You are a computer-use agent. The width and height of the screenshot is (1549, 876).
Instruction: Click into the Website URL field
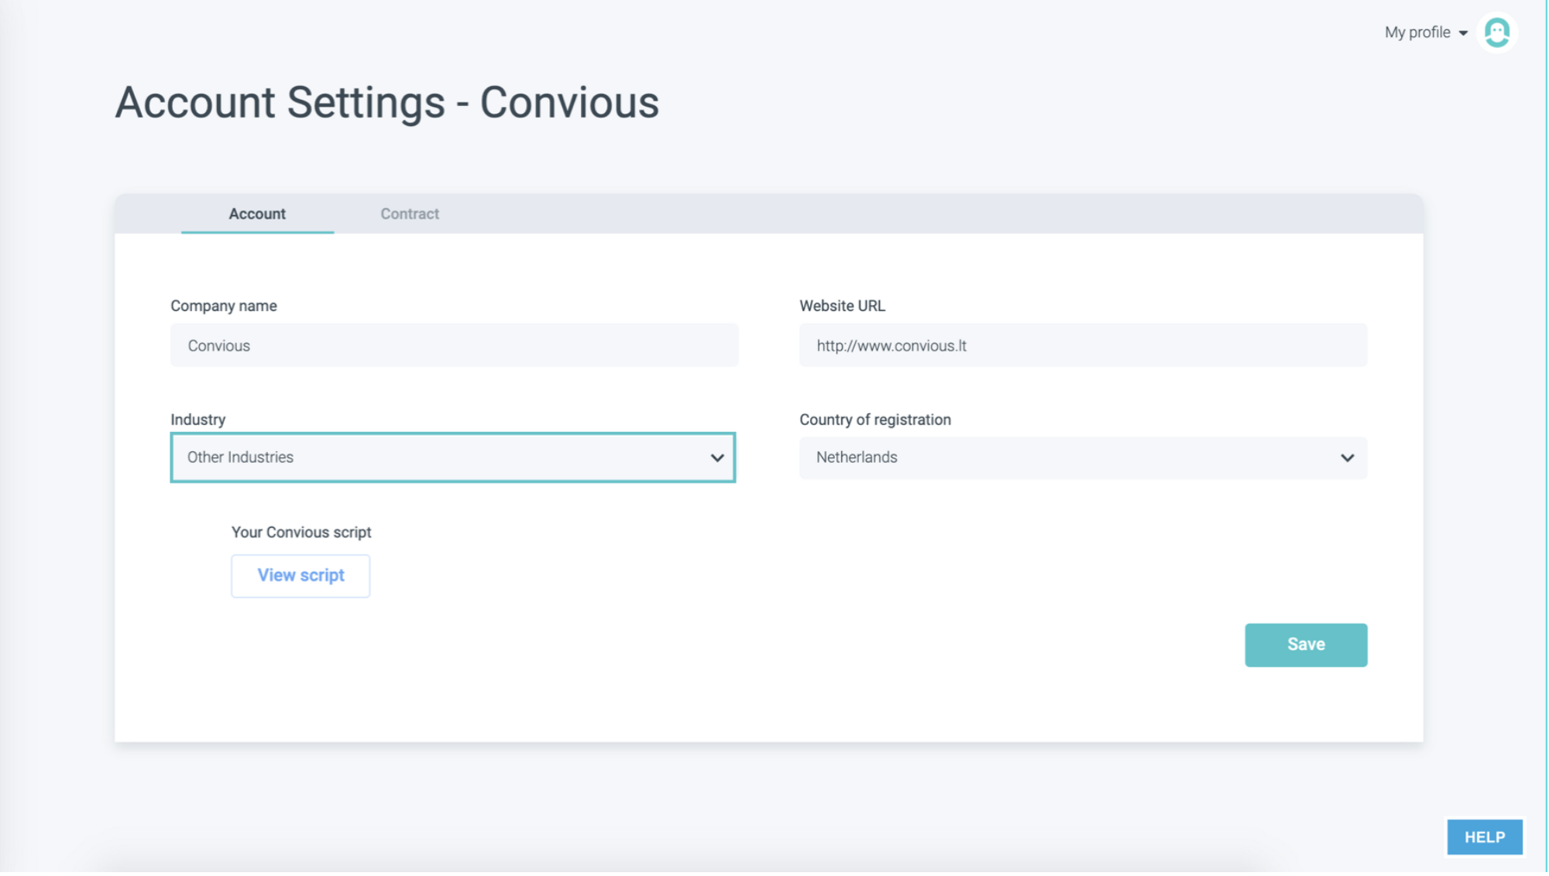1083,346
